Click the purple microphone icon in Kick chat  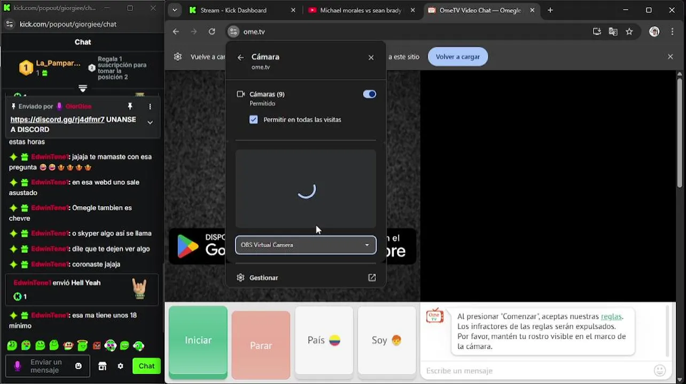[17, 366]
